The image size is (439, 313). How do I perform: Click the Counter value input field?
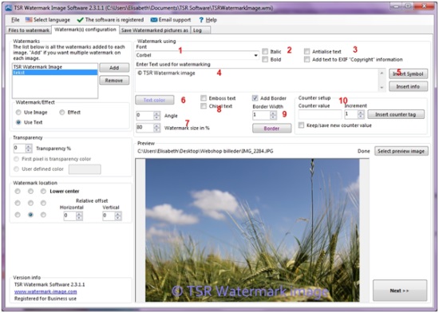320,114
